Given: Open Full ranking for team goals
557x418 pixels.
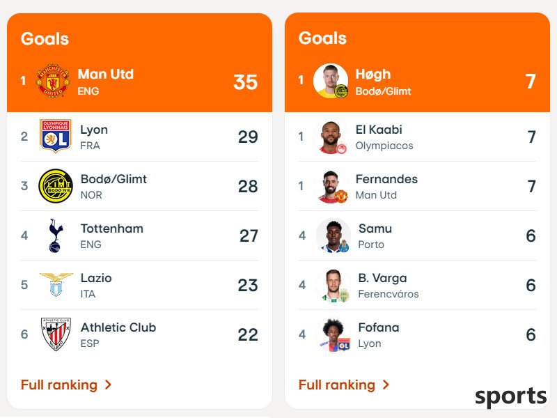Looking at the screenshot, I should [59, 385].
